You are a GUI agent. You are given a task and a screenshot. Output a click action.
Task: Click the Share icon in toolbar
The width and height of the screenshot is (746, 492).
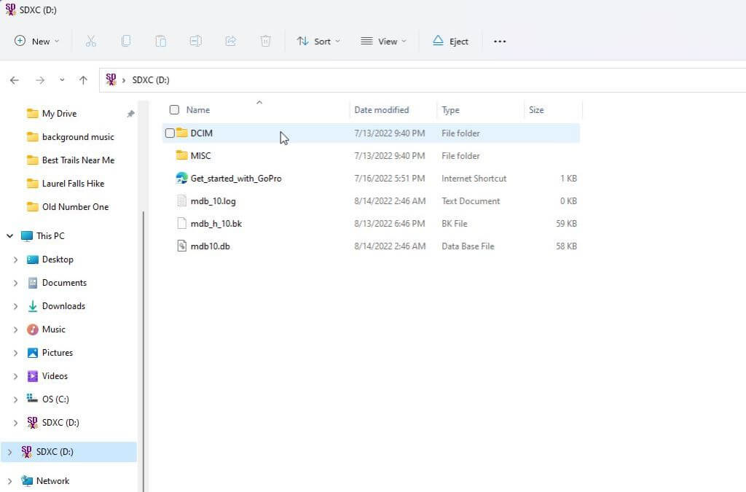[230, 42]
